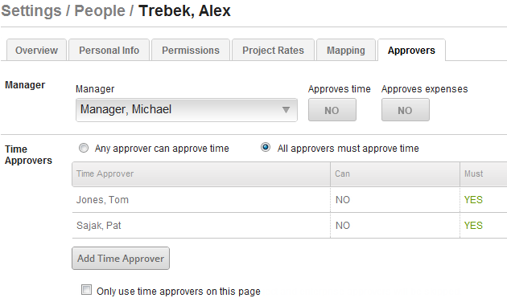Open the Overview tab
The width and height of the screenshot is (507, 298).
[x=36, y=50]
